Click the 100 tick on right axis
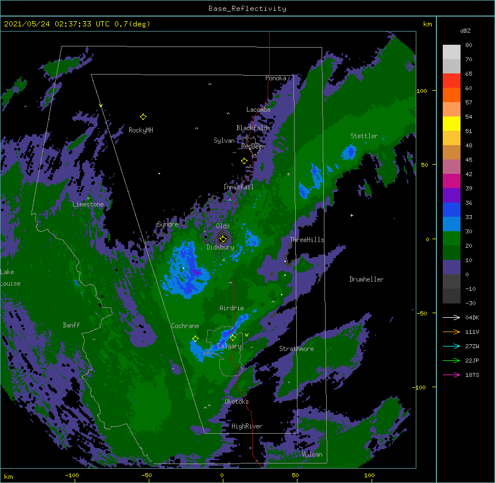The width and height of the screenshot is (495, 483). 421,91
